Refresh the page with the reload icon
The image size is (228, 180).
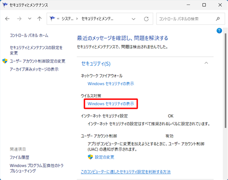(146, 19)
